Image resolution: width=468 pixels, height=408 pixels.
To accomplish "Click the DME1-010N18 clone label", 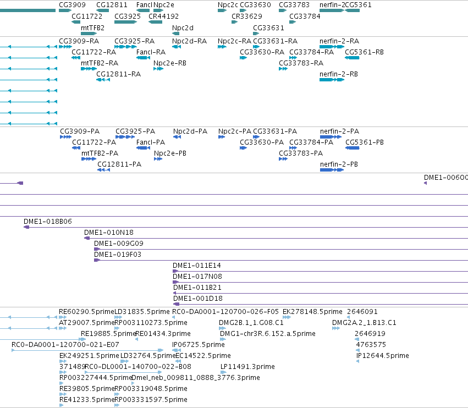I will [x=109, y=233].
